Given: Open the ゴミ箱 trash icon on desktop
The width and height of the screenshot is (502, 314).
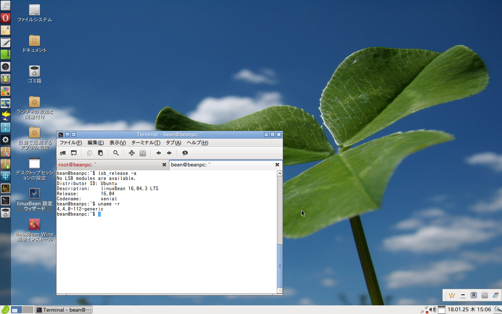Looking at the screenshot, I should point(34,71).
